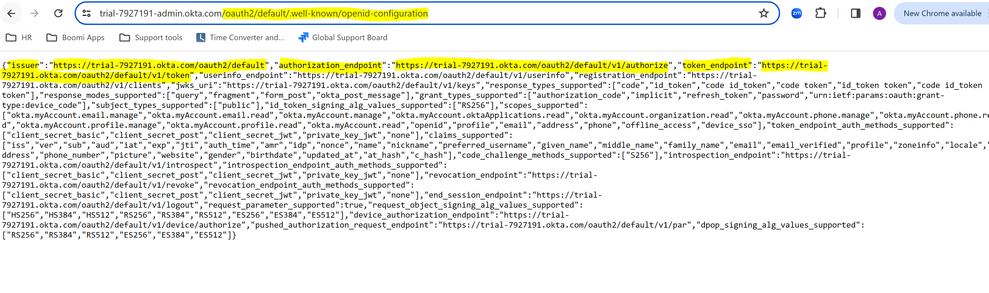Open Chrome's side panel icon
This screenshot has width=989, height=293.
pos(855,13)
